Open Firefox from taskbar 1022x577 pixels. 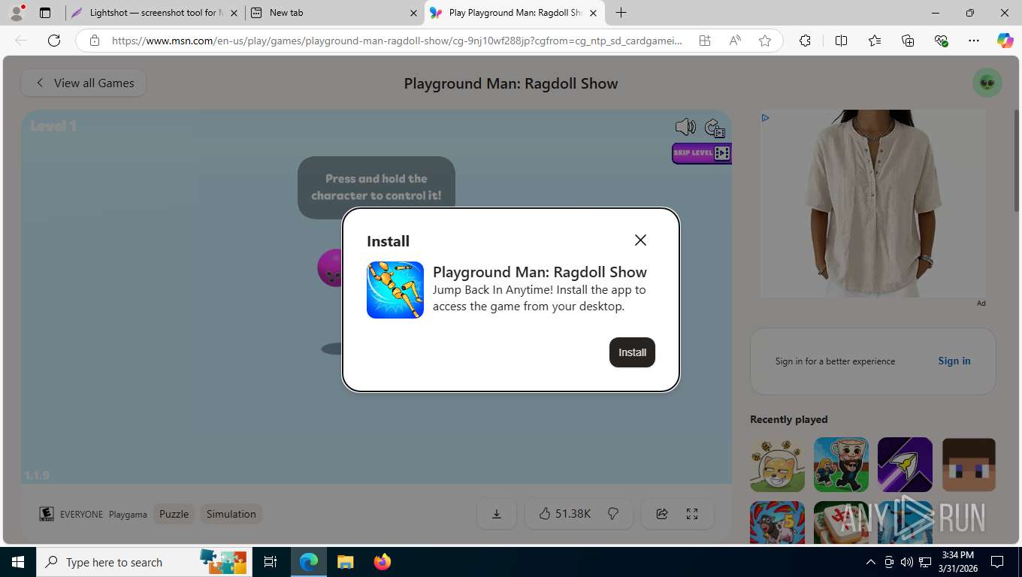[382, 562]
